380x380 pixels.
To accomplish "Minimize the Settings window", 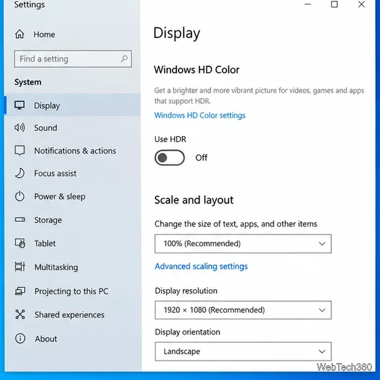I will (x=308, y=4).
